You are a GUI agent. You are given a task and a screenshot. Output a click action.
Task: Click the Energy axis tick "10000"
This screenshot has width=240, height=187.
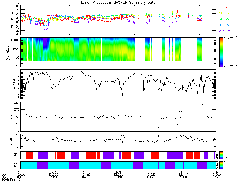click(15, 40)
